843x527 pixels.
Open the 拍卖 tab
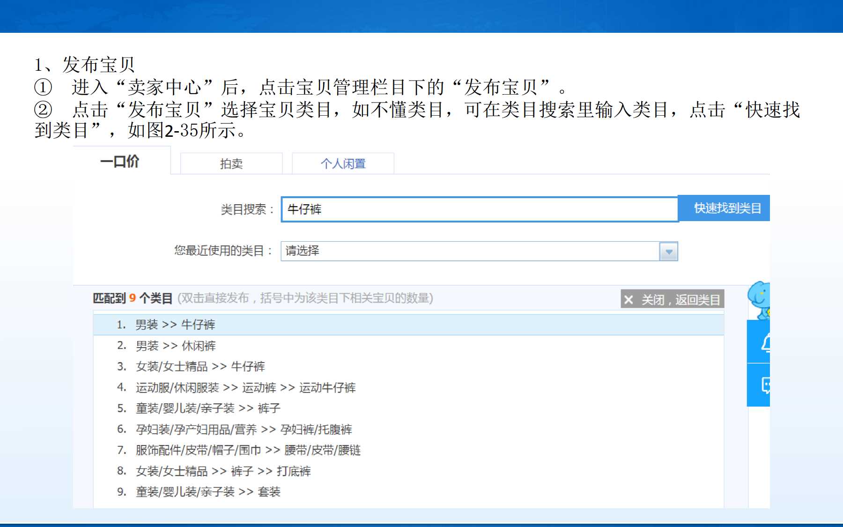coord(231,163)
